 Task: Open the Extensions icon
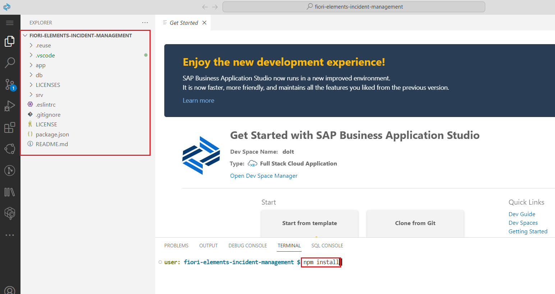10,127
